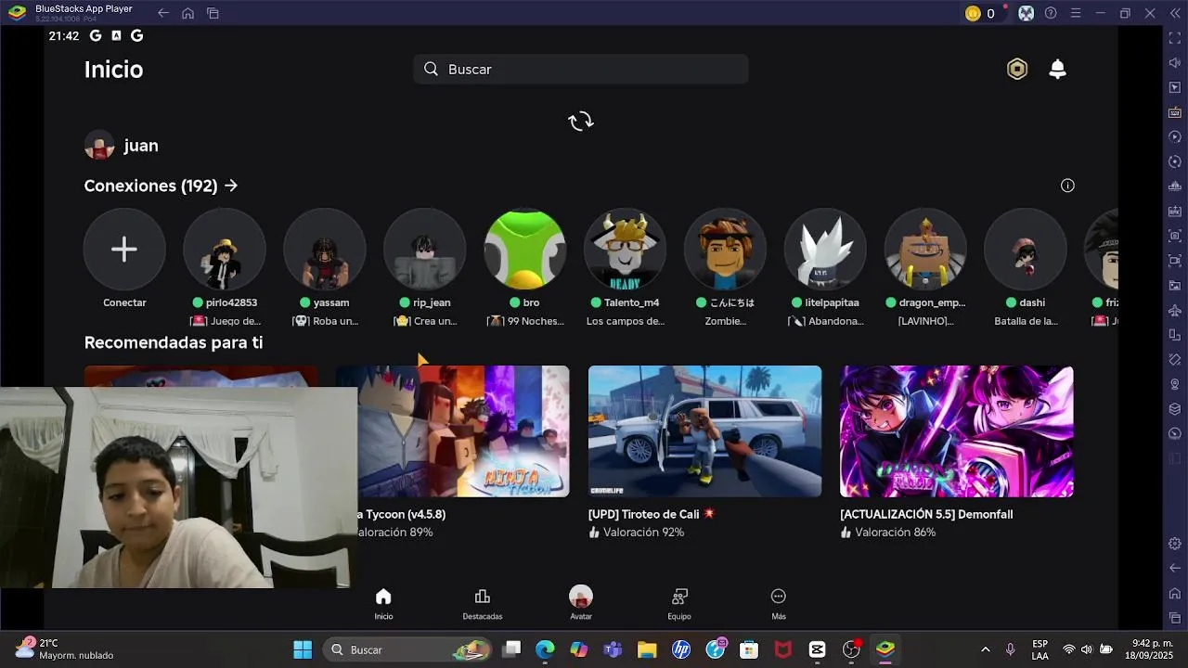Open BlueStacks help question icon
This screenshot has width=1188, height=668.
click(1051, 13)
